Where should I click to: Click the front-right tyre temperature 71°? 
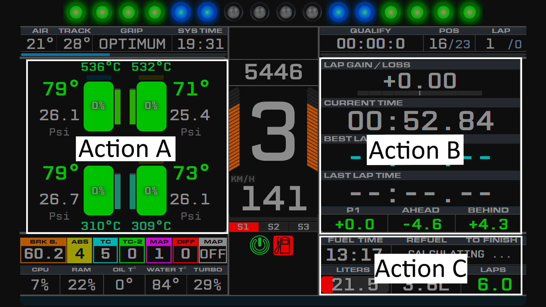tap(191, 88)
